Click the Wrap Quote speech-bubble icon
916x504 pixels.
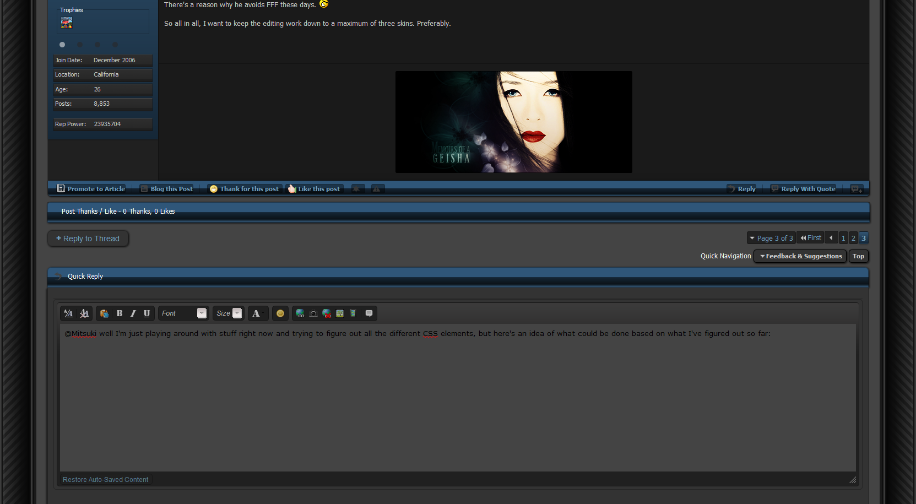click(369, 313)
